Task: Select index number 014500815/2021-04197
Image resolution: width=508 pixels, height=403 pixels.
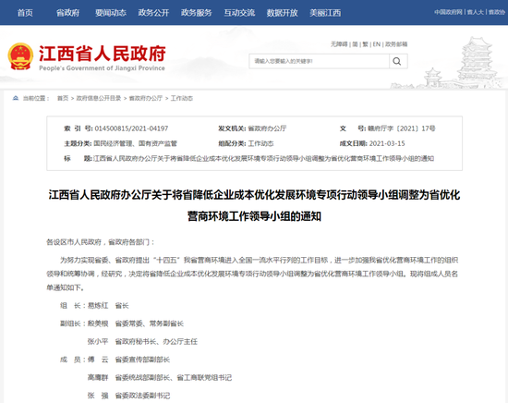Action: (131, 128)
